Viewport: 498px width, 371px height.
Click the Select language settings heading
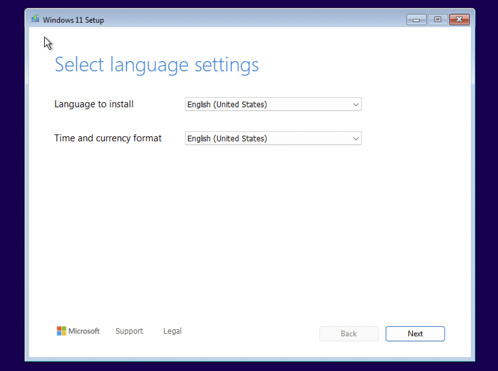[x=157, y=65]
